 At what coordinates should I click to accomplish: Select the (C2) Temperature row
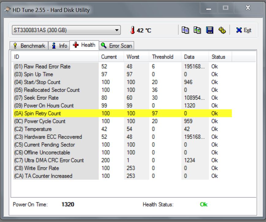(122, 129)
